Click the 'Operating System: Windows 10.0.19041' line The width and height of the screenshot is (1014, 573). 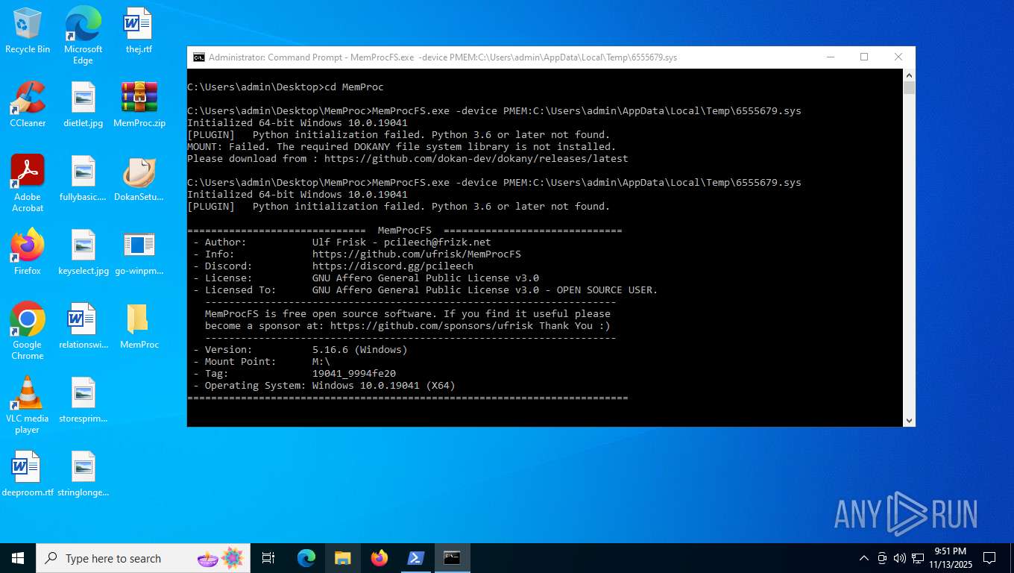[x=324, y=386]
